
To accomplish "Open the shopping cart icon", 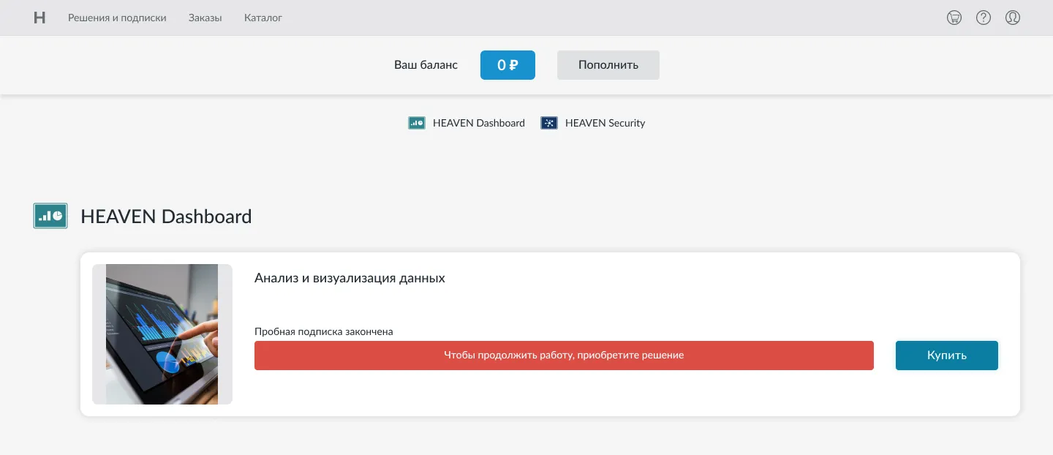I will (954, 18).
